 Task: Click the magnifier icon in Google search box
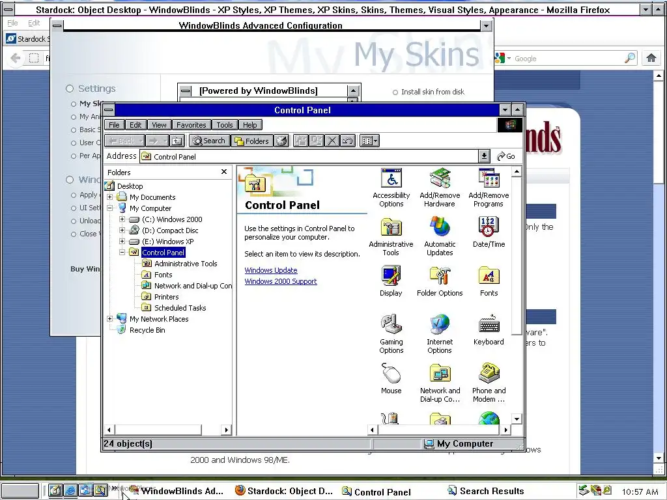pyautogui.click(x=630, y=58)
